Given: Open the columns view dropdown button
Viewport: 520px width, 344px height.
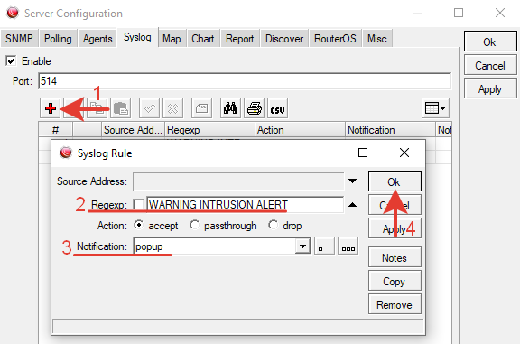Looking at the screenshot, I should pyautogui.click(x=435, y=108).
